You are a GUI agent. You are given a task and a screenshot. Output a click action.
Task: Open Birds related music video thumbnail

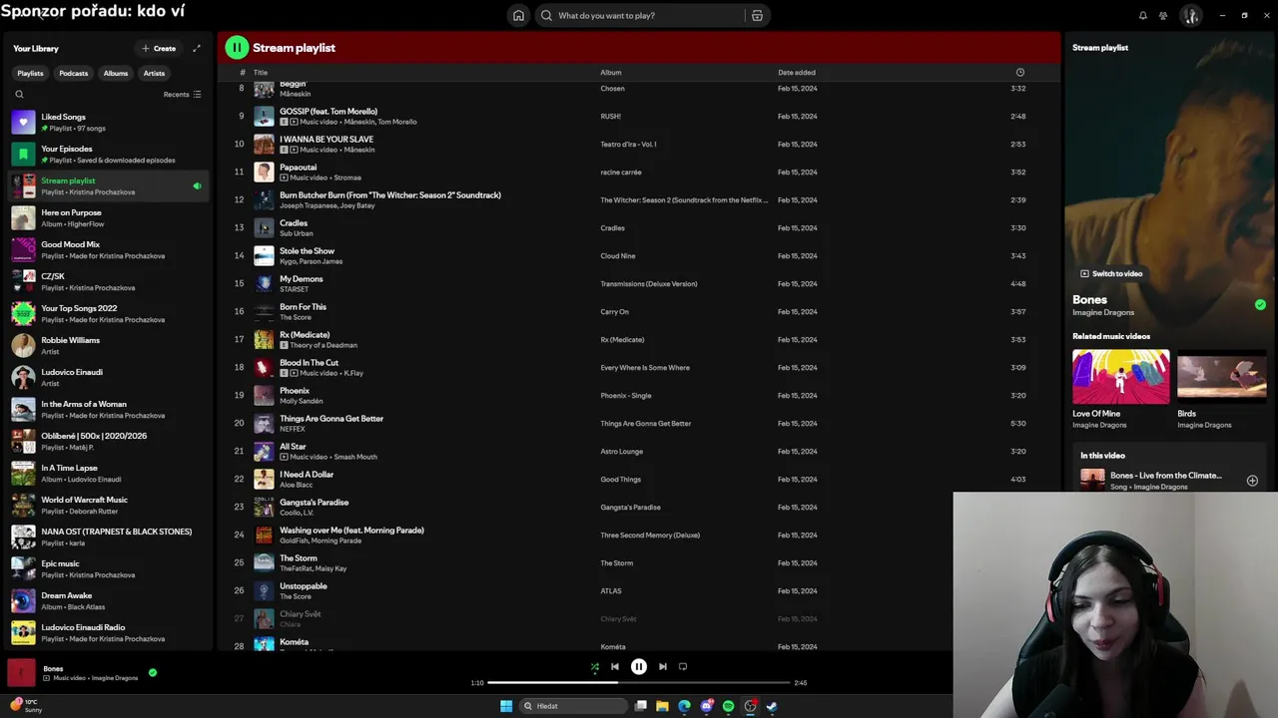1221,376
